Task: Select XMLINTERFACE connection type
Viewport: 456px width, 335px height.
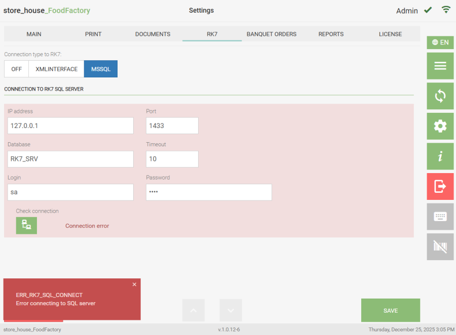Action: pyautogui.click(x=56, y=69)
